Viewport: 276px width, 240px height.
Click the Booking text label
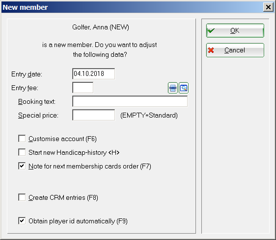tap(37, 102)
